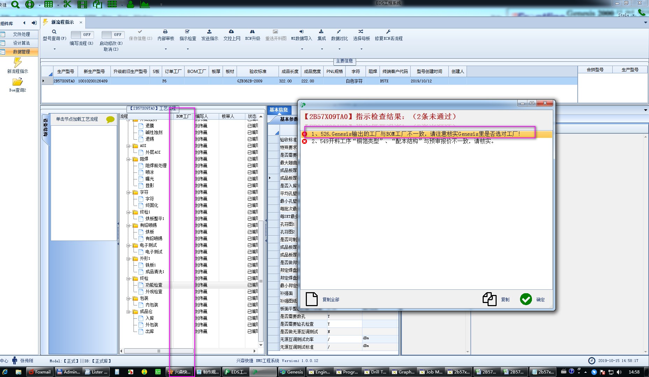Click the 修复ECN丢流程 wrench icon
Image resolution: width=649 pixels, height=377 pixels.
tap(388, 32)
